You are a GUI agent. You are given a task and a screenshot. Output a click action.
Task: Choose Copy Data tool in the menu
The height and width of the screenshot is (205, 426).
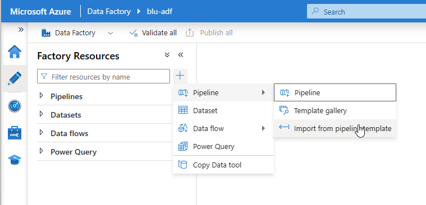coord(223,165)
